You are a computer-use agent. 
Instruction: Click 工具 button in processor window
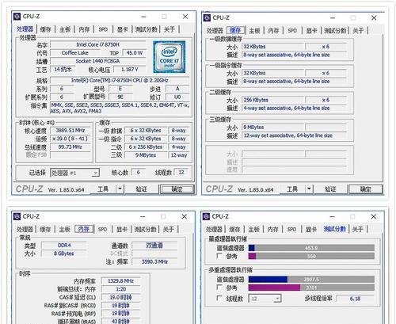[x=103, y=189]
